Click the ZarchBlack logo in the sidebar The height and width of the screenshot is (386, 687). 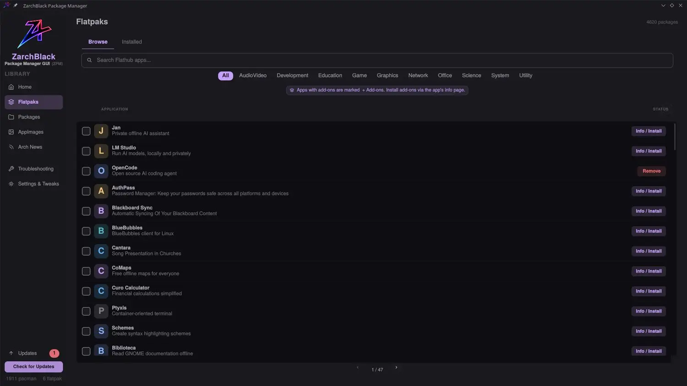[x=34, y=34]
